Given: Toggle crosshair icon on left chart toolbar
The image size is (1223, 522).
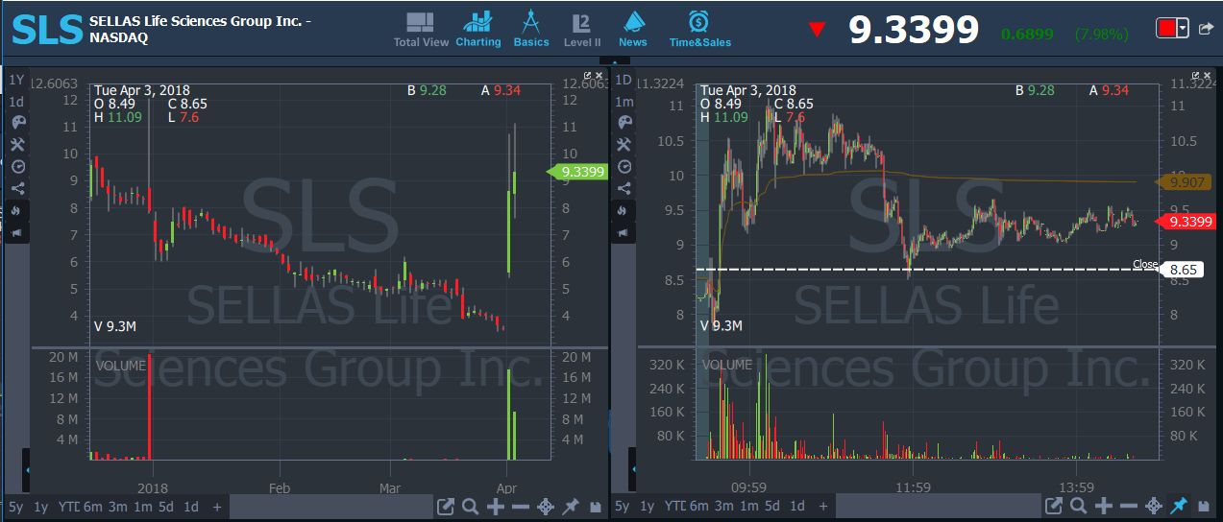Looking at the screenshot, I should [545, 506].
